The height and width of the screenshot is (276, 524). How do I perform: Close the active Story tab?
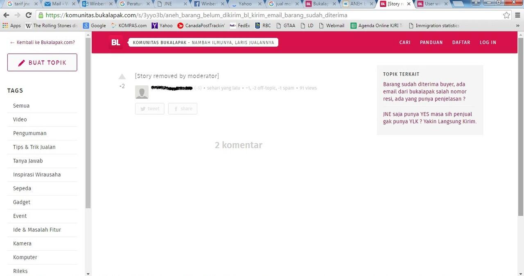tap(409, 4)
